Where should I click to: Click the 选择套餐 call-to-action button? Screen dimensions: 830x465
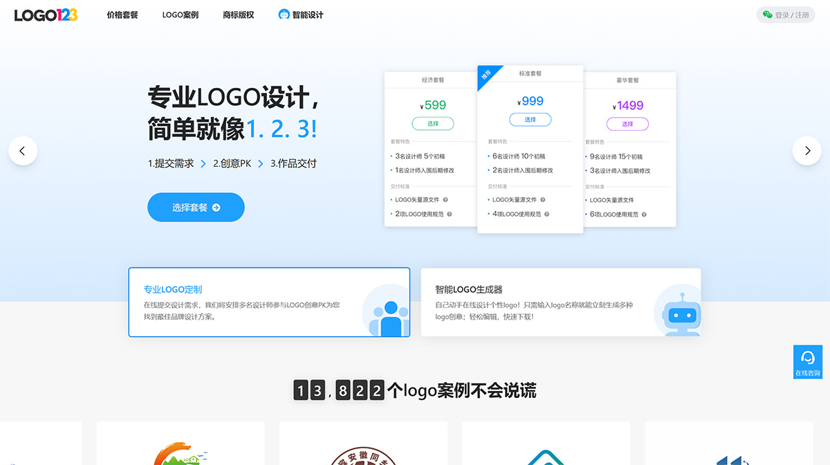pyautogui.click(x=196, y=207)
